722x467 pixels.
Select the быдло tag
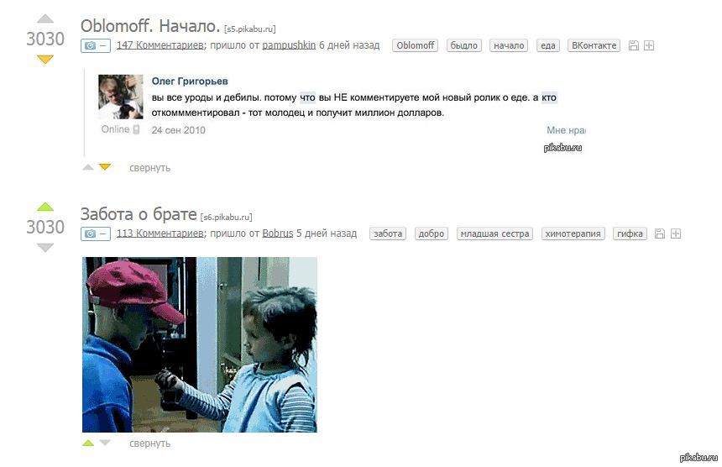click(463, 45)
